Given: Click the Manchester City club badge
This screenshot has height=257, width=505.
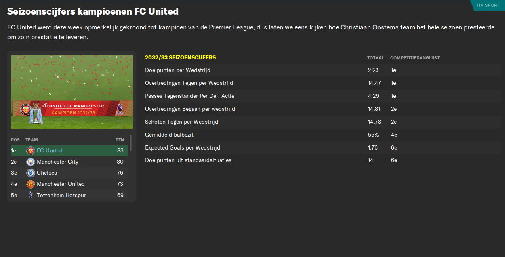Looking at the screenshot, I should (30, 162).
